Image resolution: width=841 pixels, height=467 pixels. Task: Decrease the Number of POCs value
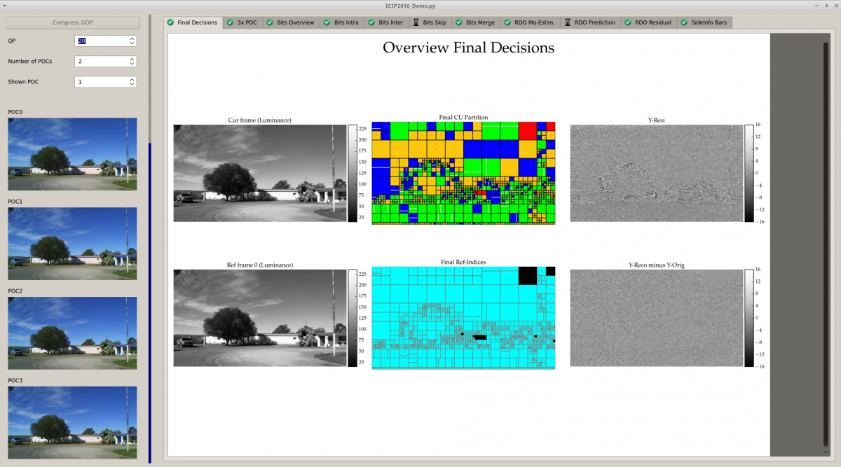coord(132,64)
